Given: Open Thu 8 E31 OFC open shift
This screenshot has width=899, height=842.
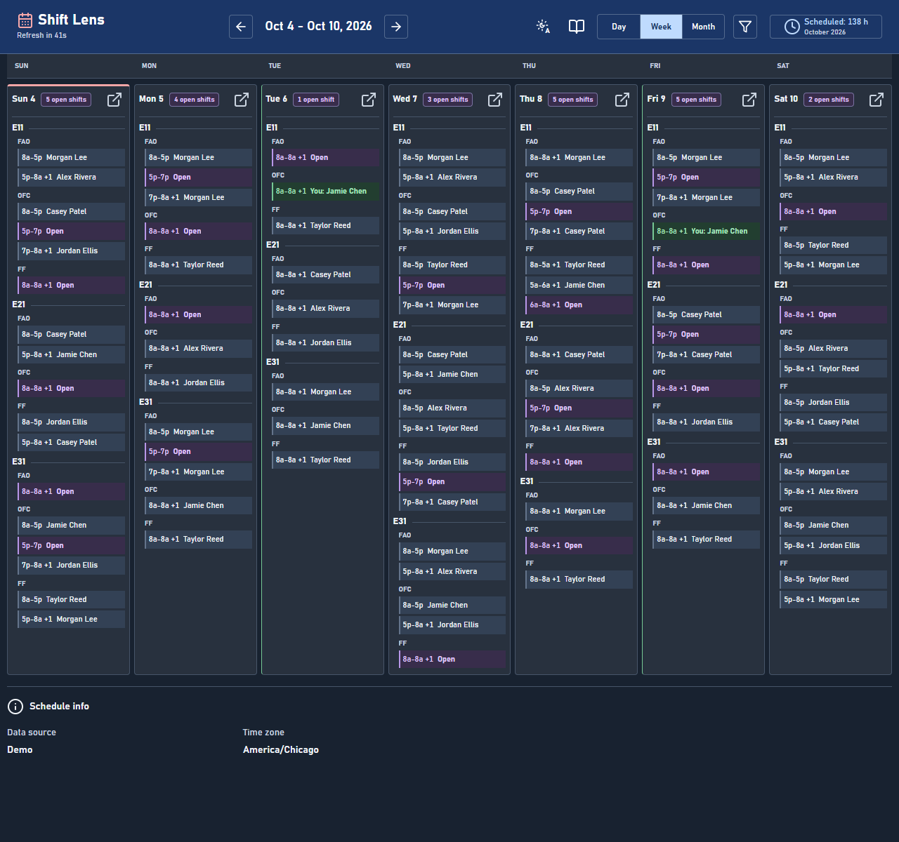Looking at the screenshot, I should click(579, 546).
